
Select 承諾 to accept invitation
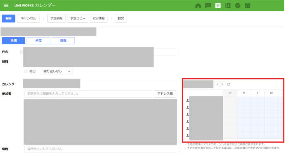pos(13,41)
